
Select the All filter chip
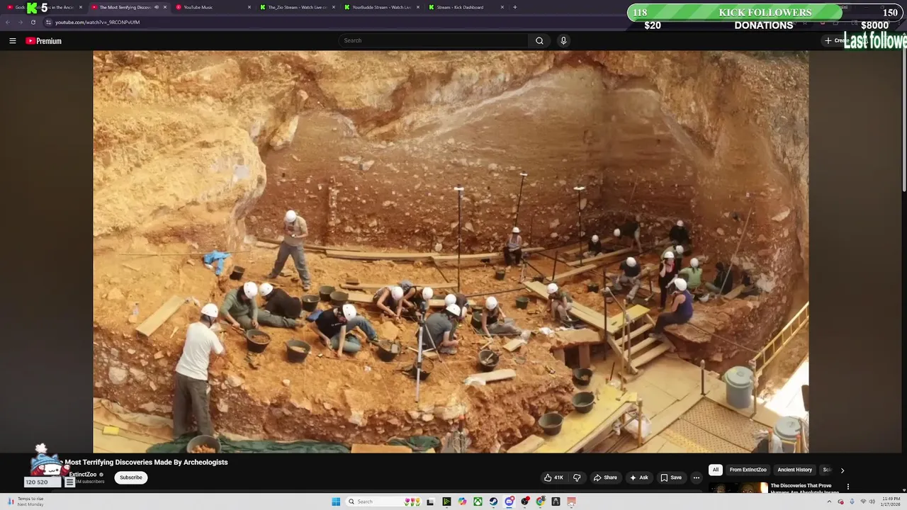(x=716, y=470)
